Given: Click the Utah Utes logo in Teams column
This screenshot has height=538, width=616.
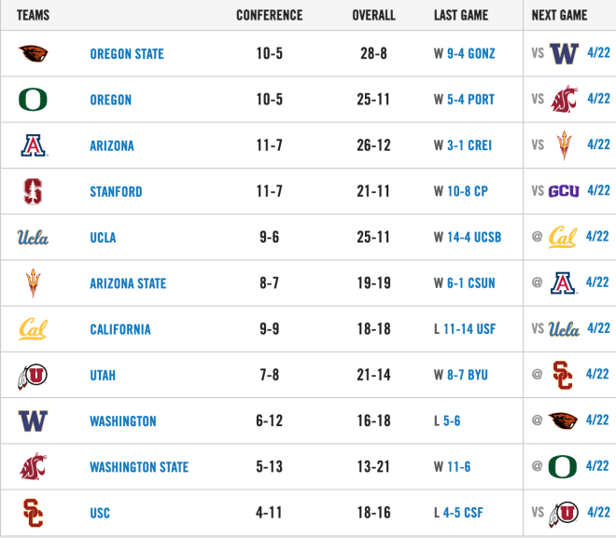Looking at the screenshot, I should click(x=33, y=376).
